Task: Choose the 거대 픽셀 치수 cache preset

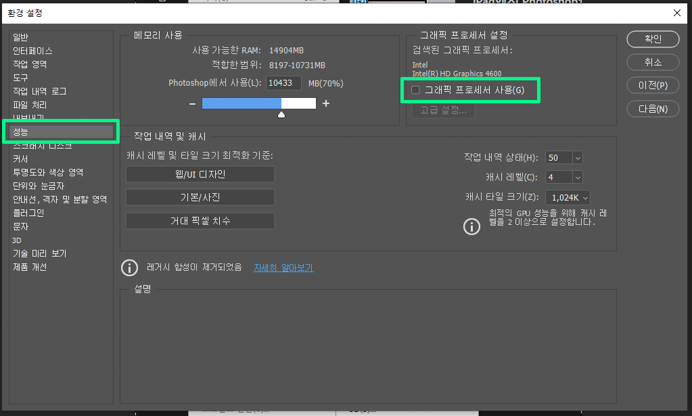Action: (200, 220)
